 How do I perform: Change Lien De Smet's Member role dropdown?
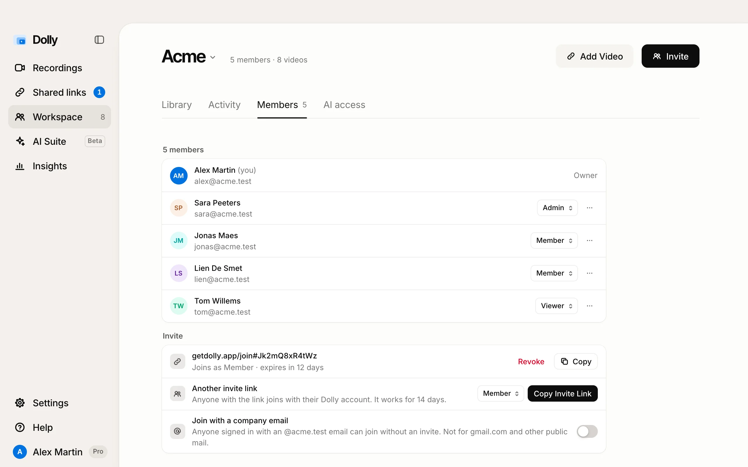(x=554, y=273)
